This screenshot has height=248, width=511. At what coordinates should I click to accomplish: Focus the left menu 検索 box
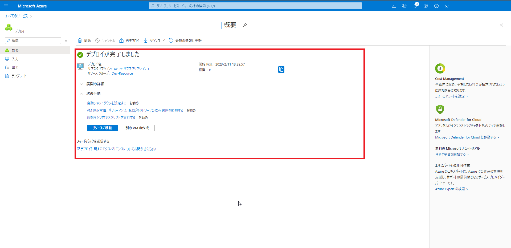[33, 41]
